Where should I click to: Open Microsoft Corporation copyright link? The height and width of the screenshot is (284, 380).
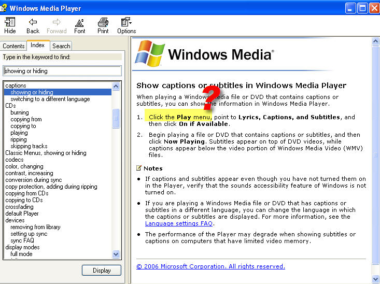click(x=210, y=266)
